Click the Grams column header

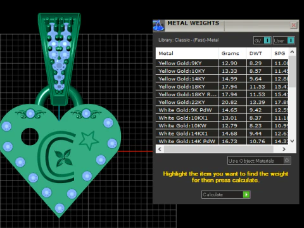pyautogui.click(x=232, y=53)
